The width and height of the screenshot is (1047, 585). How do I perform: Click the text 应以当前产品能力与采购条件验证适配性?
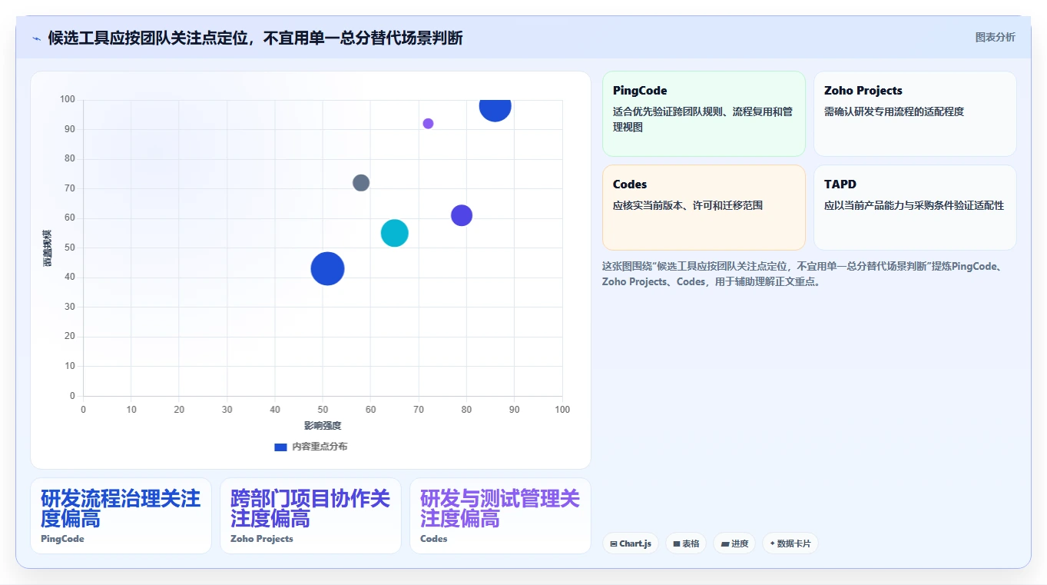pos(914,205)
